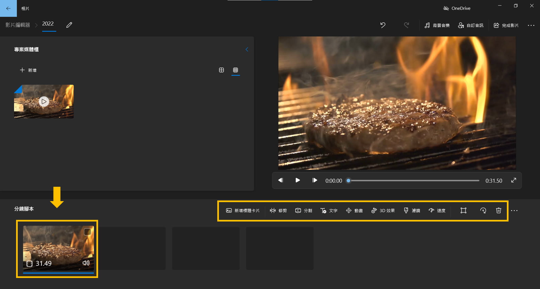Click 新增 to add media

pos(28,70)
